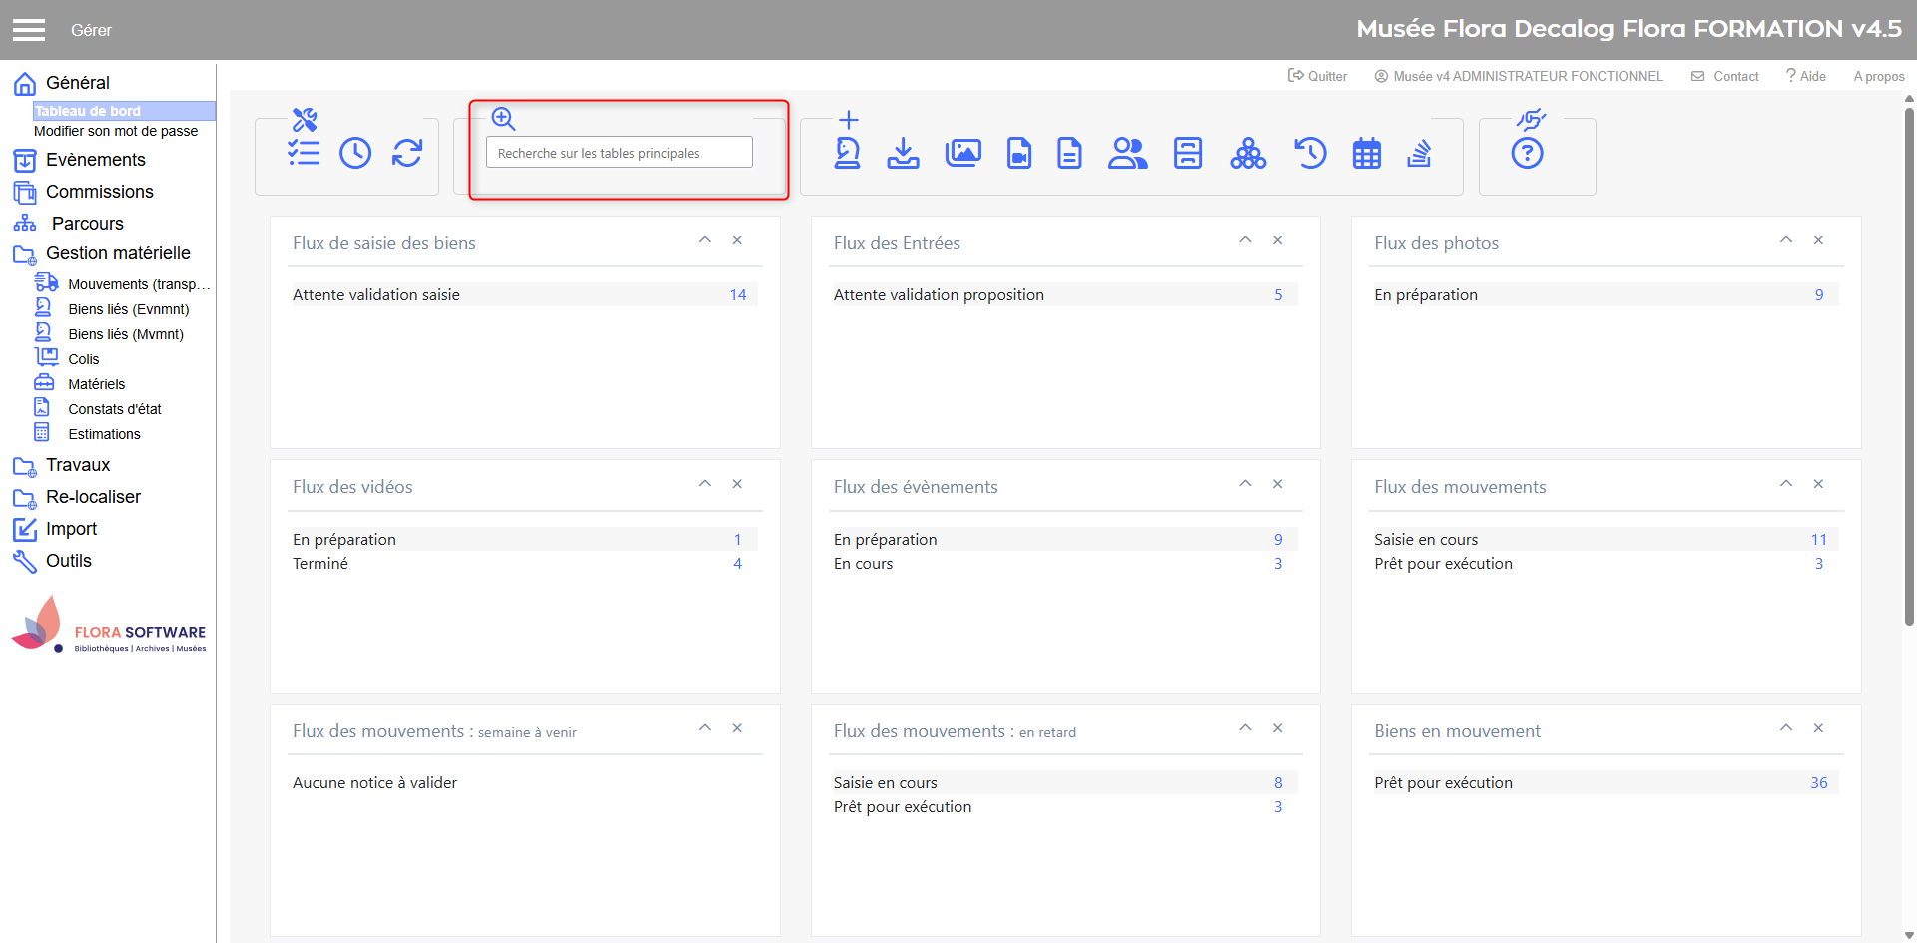Screen dimensions: 1917x943
Task: Click the video file icon in toolbar
Action: point(1018,153)
